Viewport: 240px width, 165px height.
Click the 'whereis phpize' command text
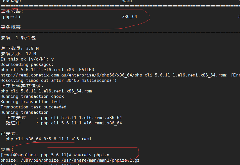click(x=92, y=155)
